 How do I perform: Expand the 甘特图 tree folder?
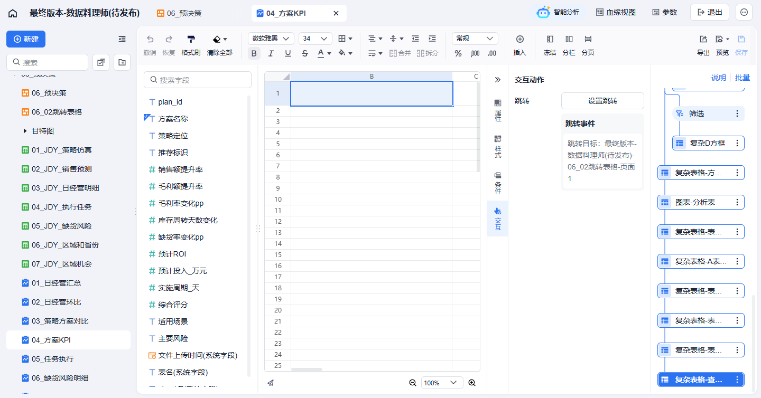[25, 131]
